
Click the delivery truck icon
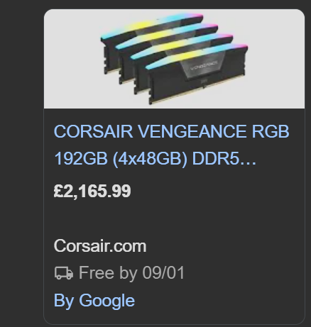[x=64, y=273]
